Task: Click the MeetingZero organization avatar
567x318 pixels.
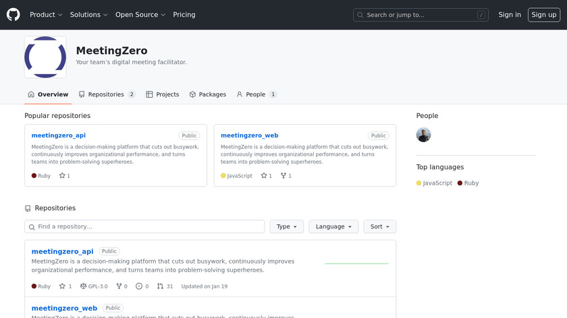Action: pyautogui.click(x=45, y=57)
